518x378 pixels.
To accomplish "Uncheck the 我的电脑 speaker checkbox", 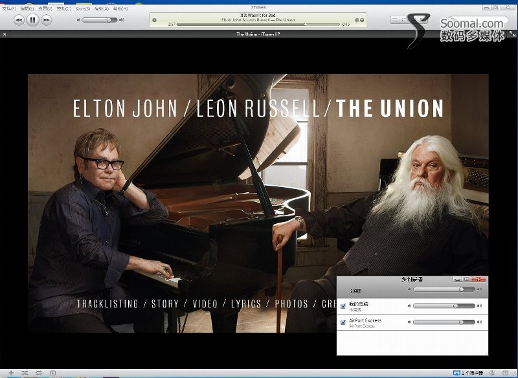I will [x=343, y=306].
